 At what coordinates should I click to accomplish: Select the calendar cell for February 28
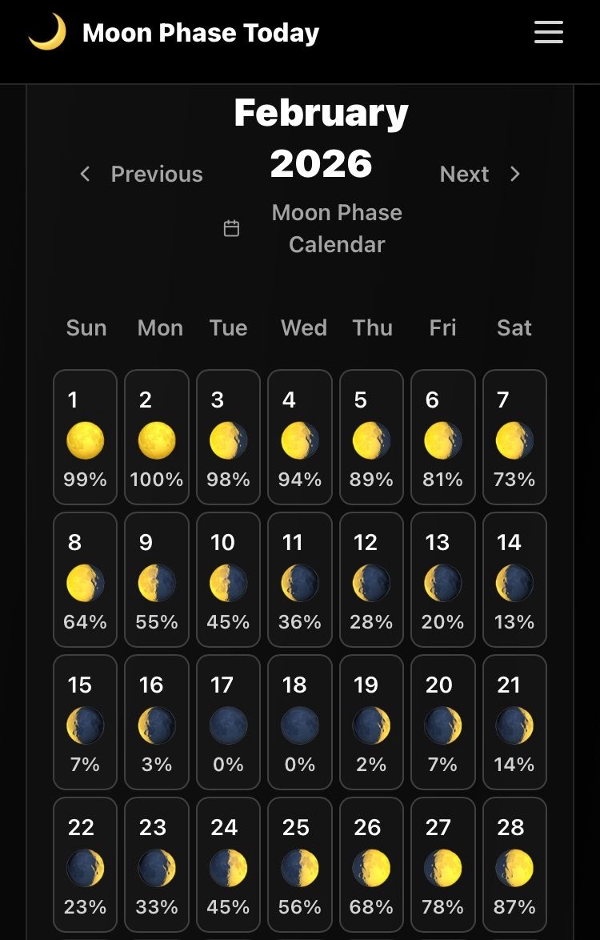(x=514, y=864)
